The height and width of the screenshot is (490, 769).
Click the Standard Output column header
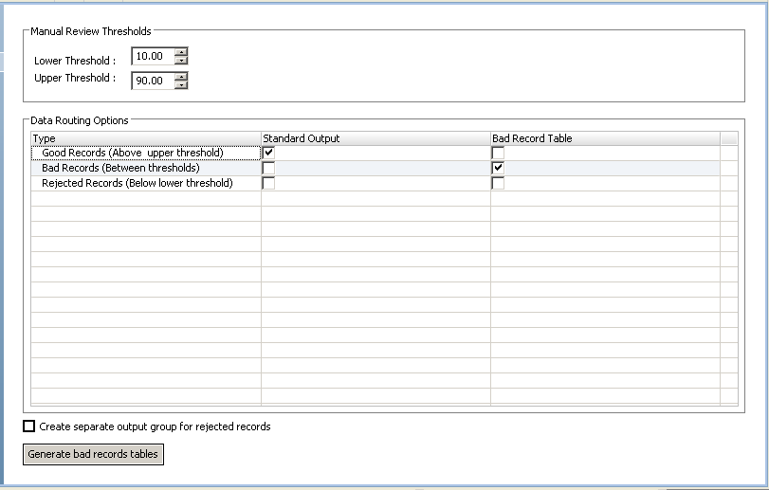(375, 138)
